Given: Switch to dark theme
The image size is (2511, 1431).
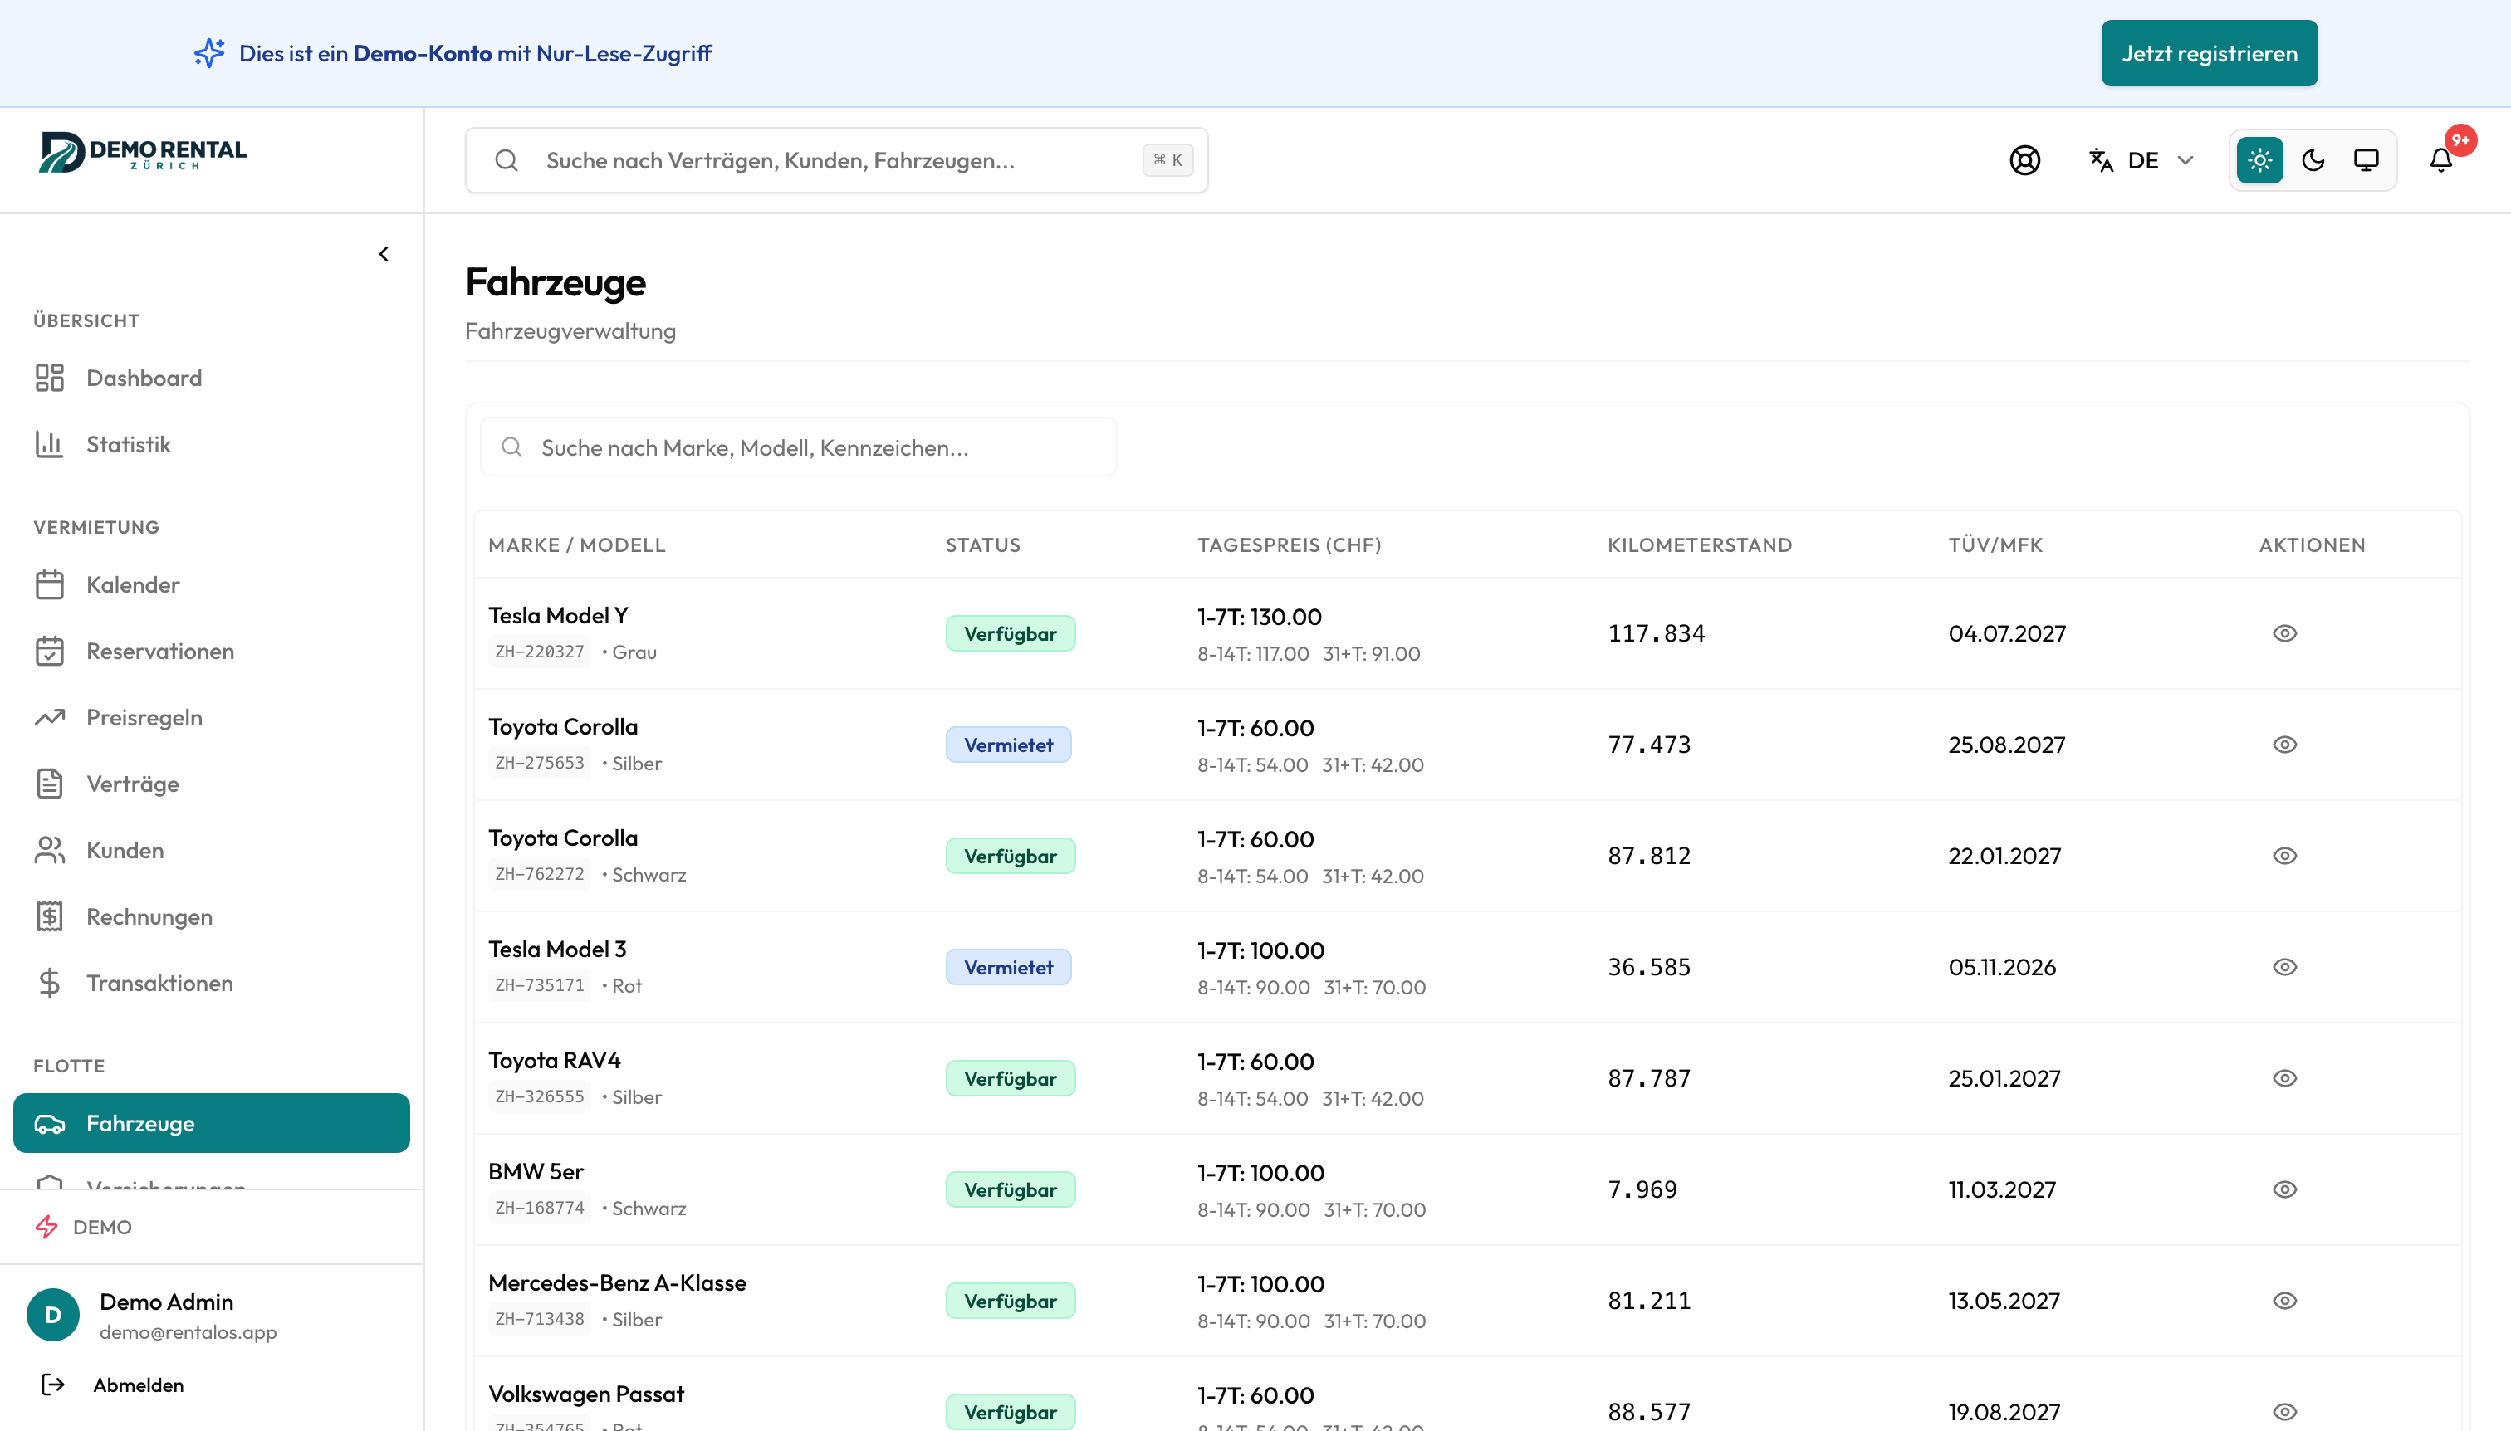Looking at the screenshot, I should [2313, 160].
